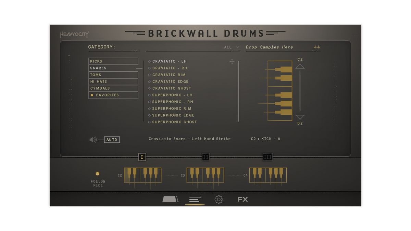Click the C3 octave mini keyboard
The height and width of the screenshot is (231, 411).
205,175
